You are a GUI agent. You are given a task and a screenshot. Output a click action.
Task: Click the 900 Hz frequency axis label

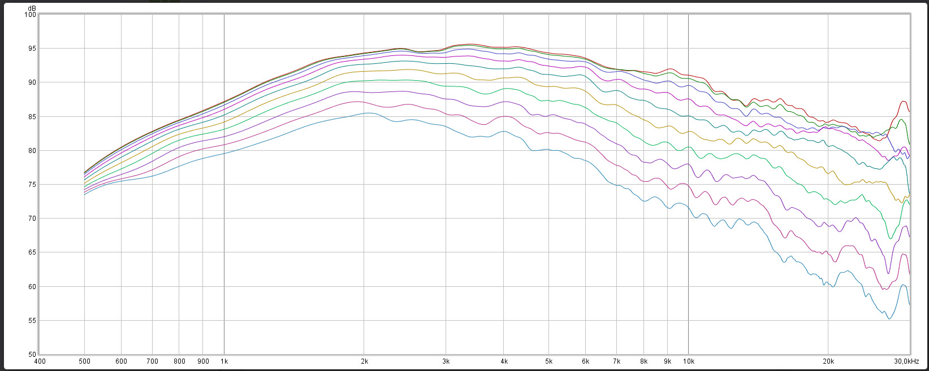click(x=204, y=361)
